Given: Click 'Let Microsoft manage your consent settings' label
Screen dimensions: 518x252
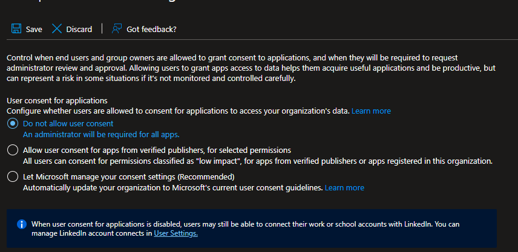Looking at the screenshot, I should pyautogui.click(x=128, y=177).
